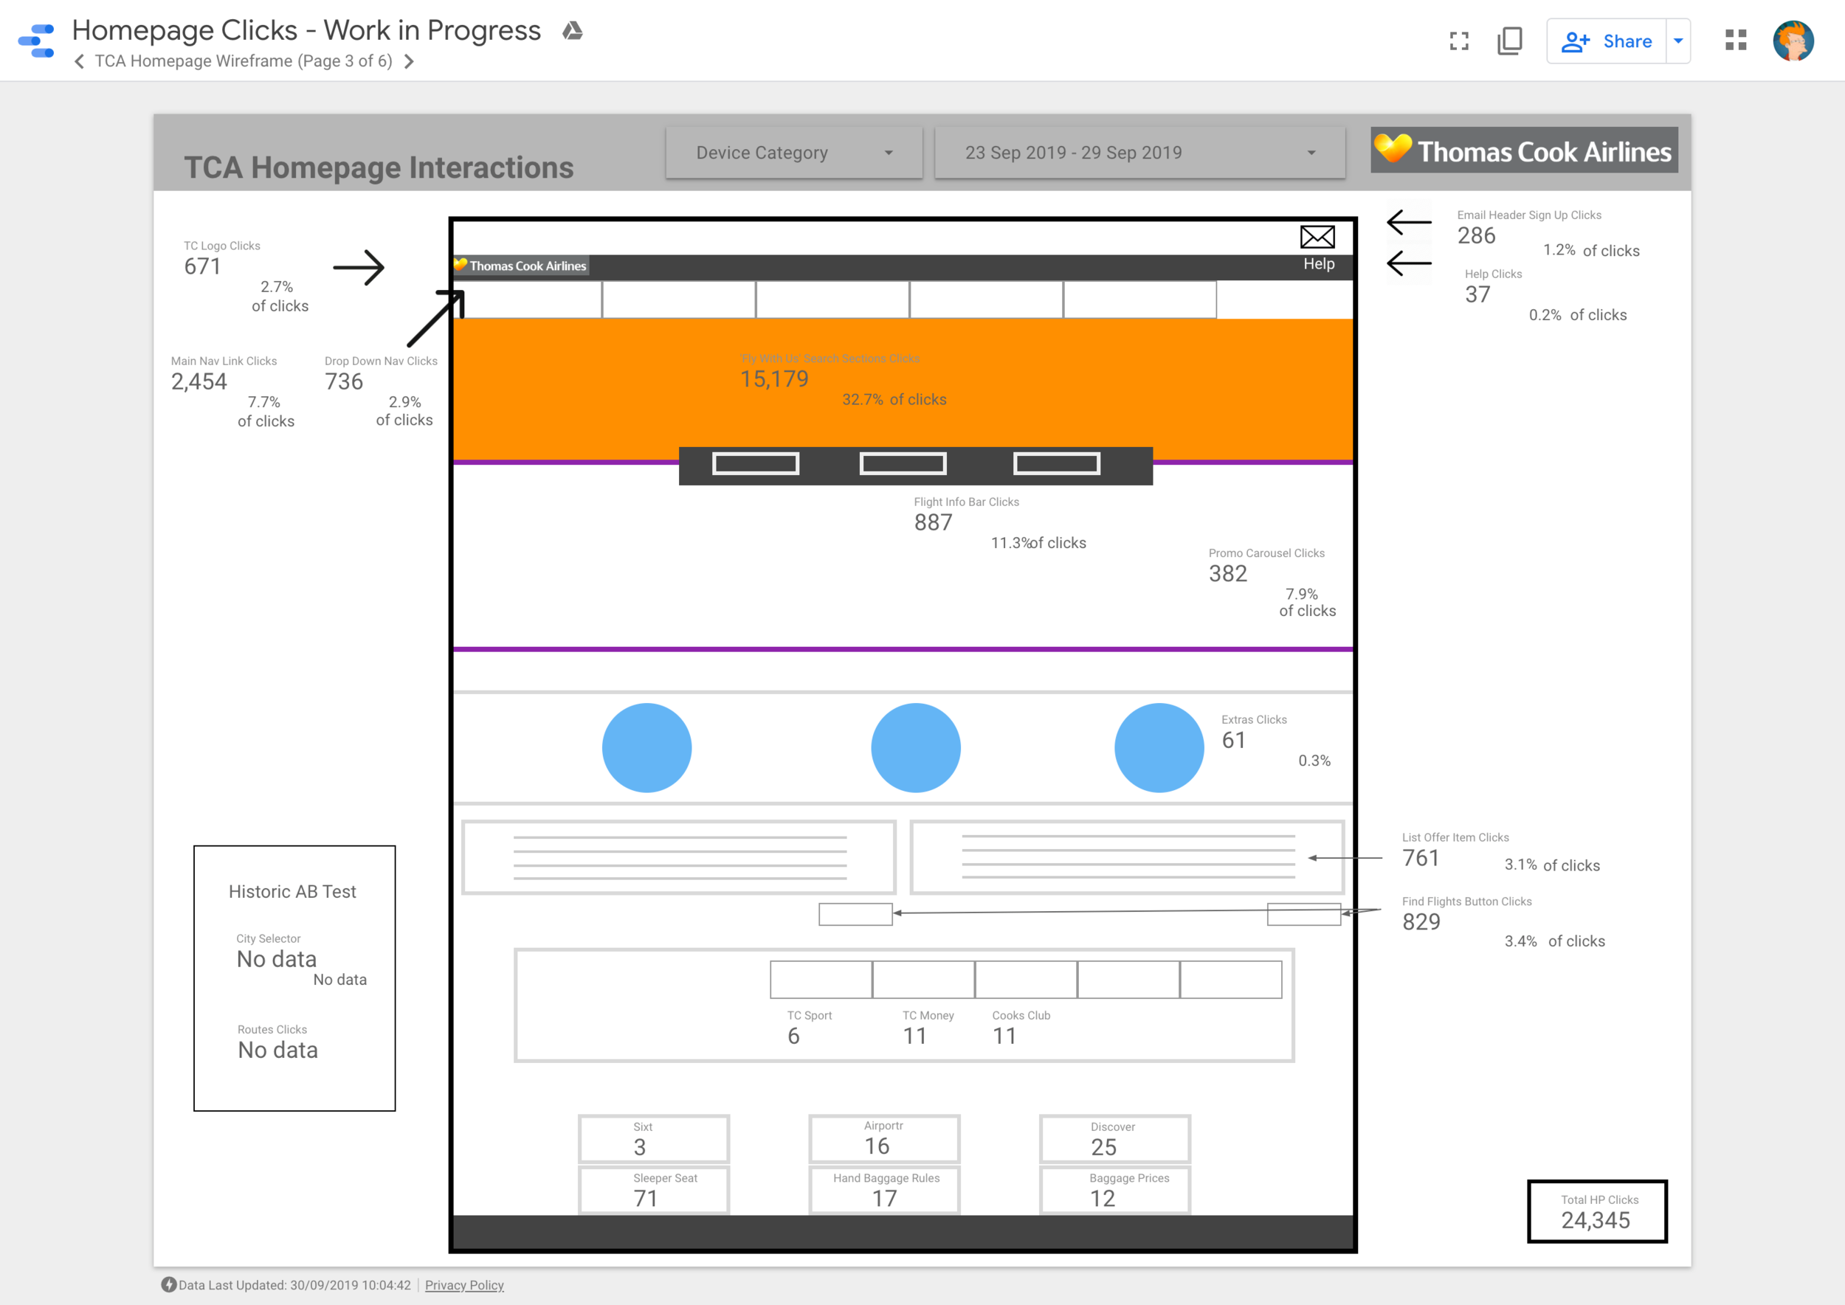
Task: Open the Device Category filter dropdown
Action: pos(793,153)
